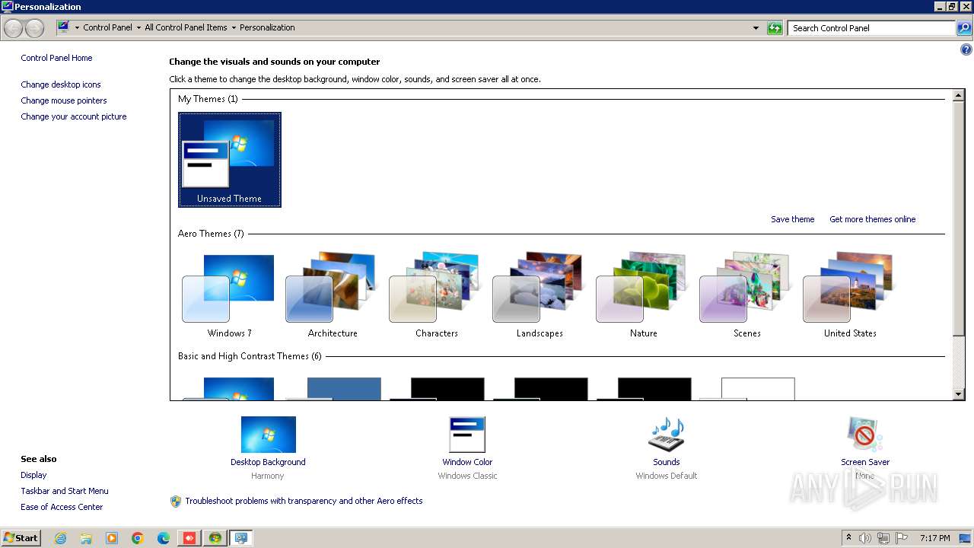Apply the Characters theme
Viewport: 974px width, 548px height.
[x=436, y=295]
